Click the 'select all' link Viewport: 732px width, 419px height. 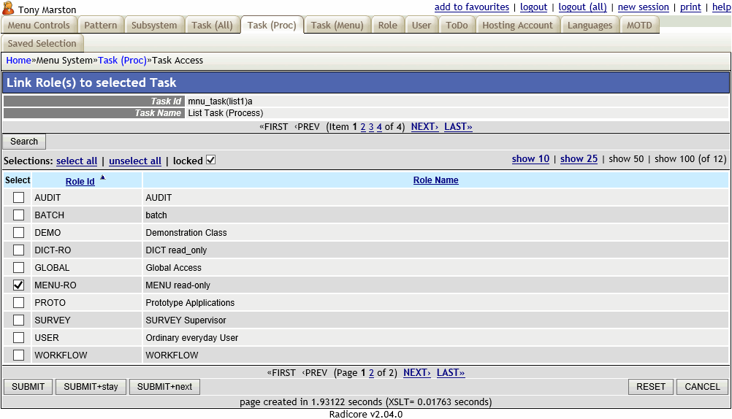(77, 161)
